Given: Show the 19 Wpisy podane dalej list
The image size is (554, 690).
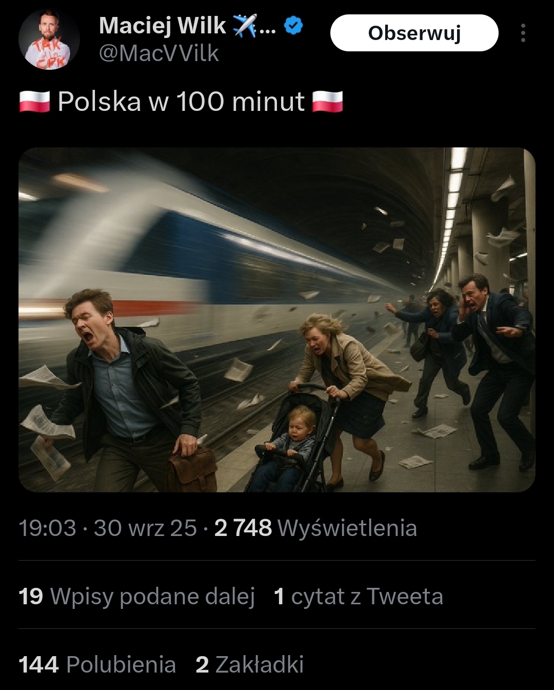Looking at the screenshot, I should point(137,597).
